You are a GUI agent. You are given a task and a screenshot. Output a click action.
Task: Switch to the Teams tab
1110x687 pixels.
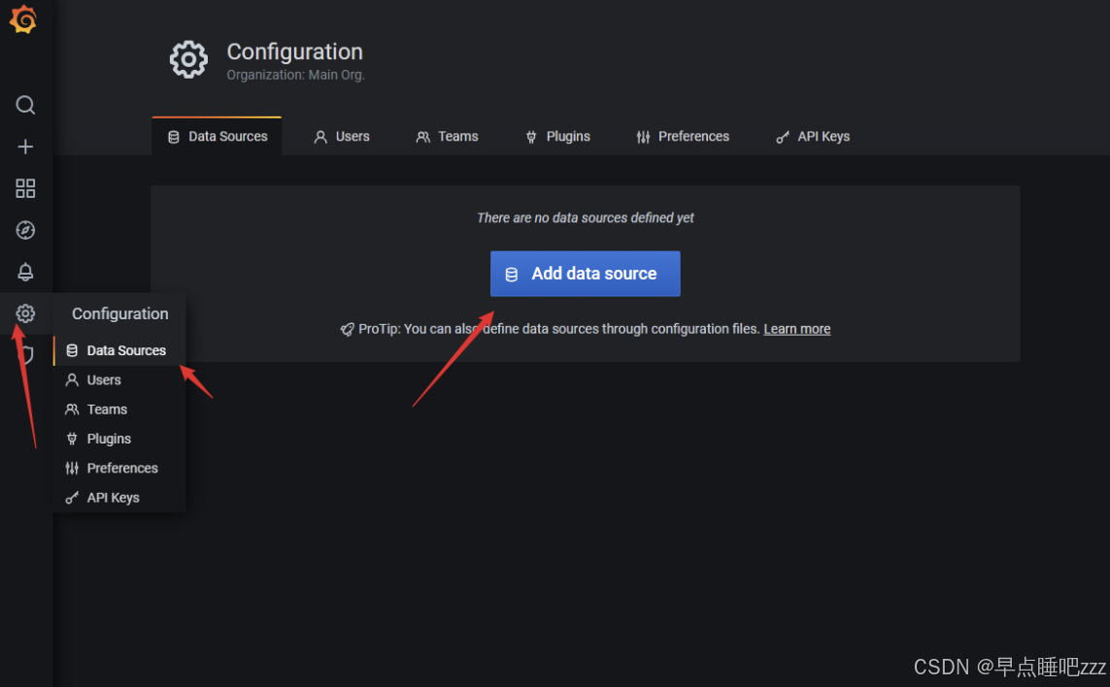[448, 137]
